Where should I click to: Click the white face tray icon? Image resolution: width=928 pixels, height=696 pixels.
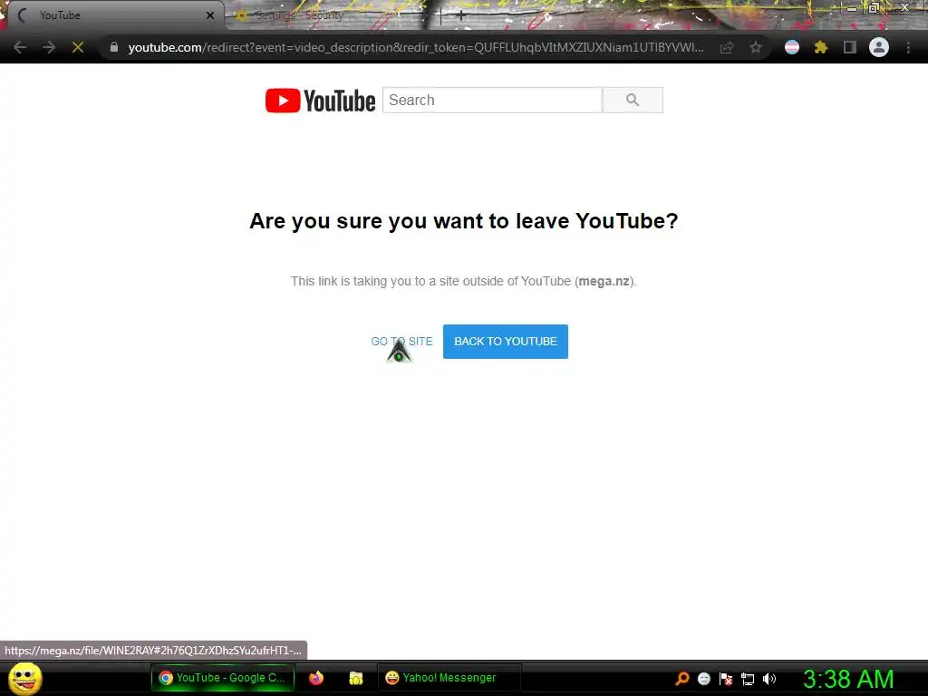point(703,679)
